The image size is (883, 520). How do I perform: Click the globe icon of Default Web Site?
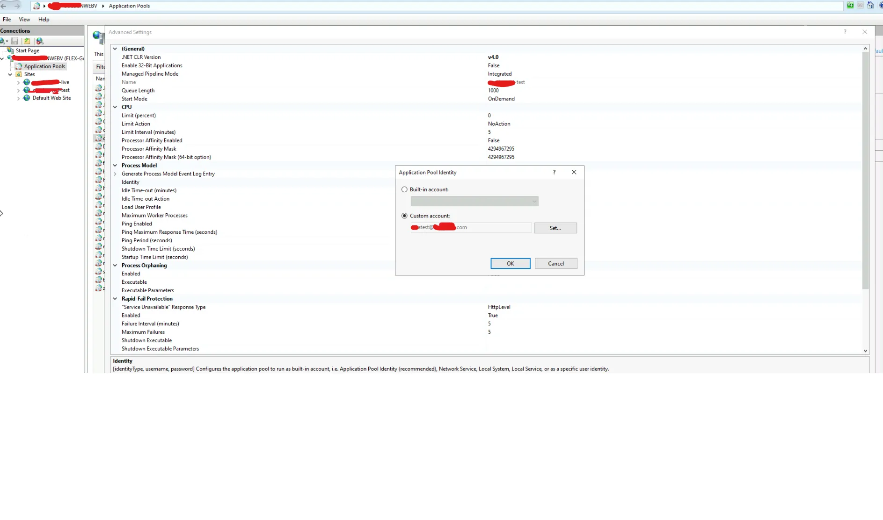(x=27, y=98)
